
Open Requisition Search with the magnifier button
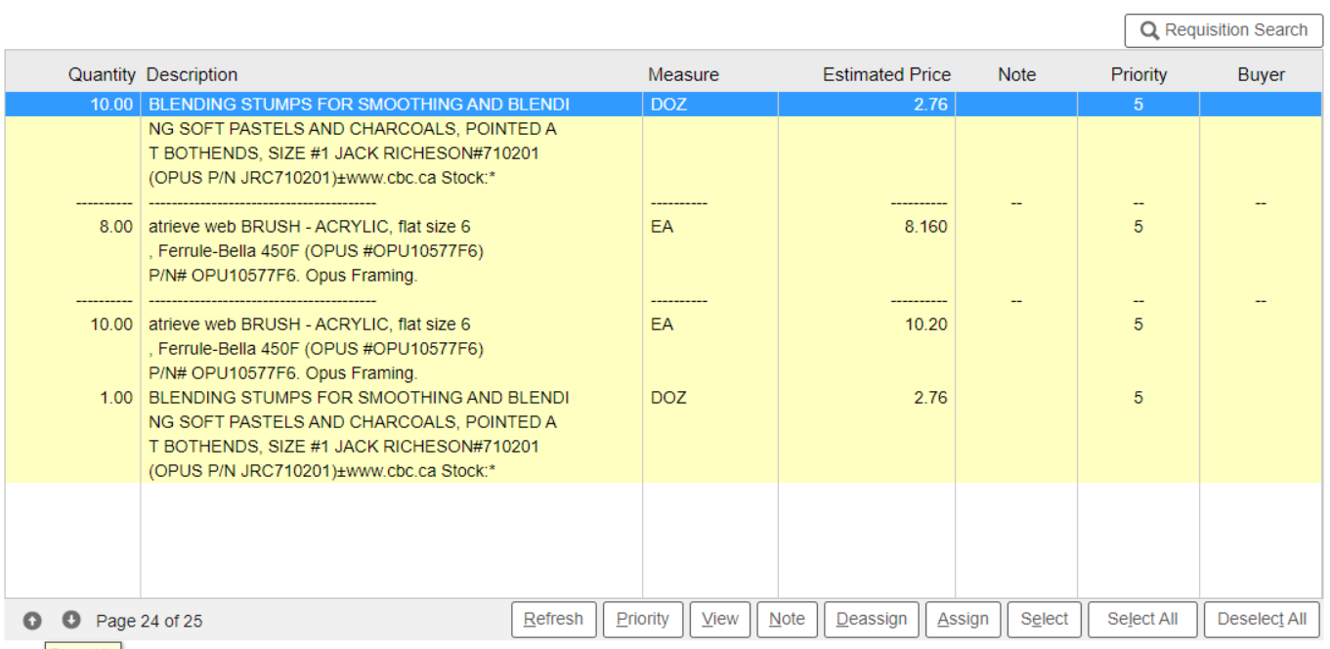click(1223, 30)
